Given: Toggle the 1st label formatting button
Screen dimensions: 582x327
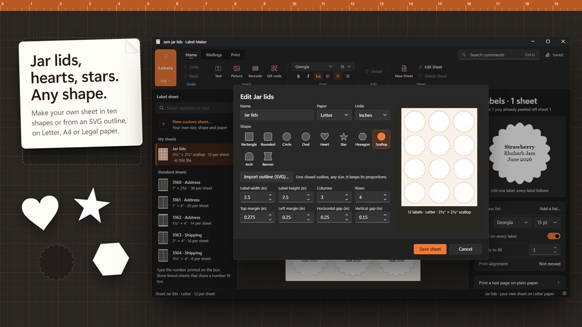Looking at the screenshot, I should 318,76.
